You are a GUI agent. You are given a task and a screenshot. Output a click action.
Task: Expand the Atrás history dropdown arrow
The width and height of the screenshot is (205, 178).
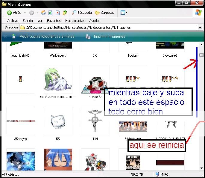[x=25, y=13]
